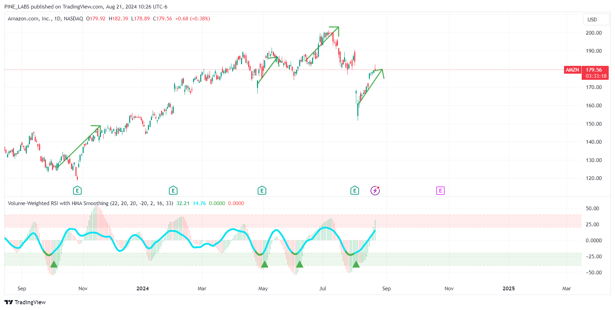Screen dimensions: 615x310
Task: Click the TradingView logo link
Action: coord(25,302)
